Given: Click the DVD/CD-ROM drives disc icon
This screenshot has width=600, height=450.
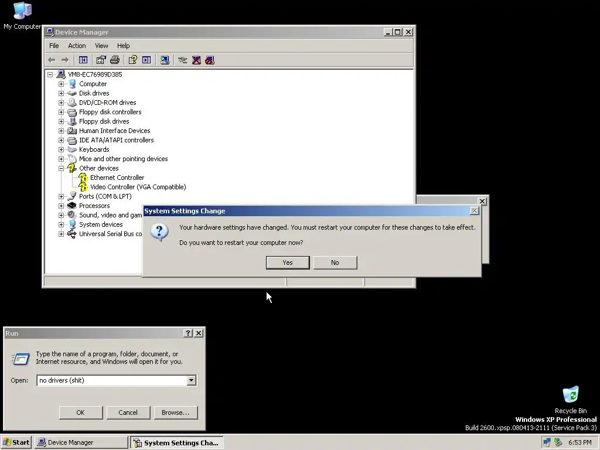Looking at the screenshot, I should [72, 103].
